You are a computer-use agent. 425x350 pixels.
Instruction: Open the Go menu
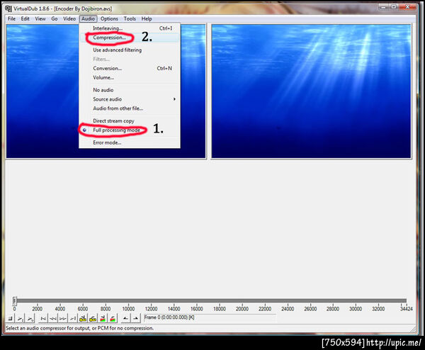click(55, 18)
